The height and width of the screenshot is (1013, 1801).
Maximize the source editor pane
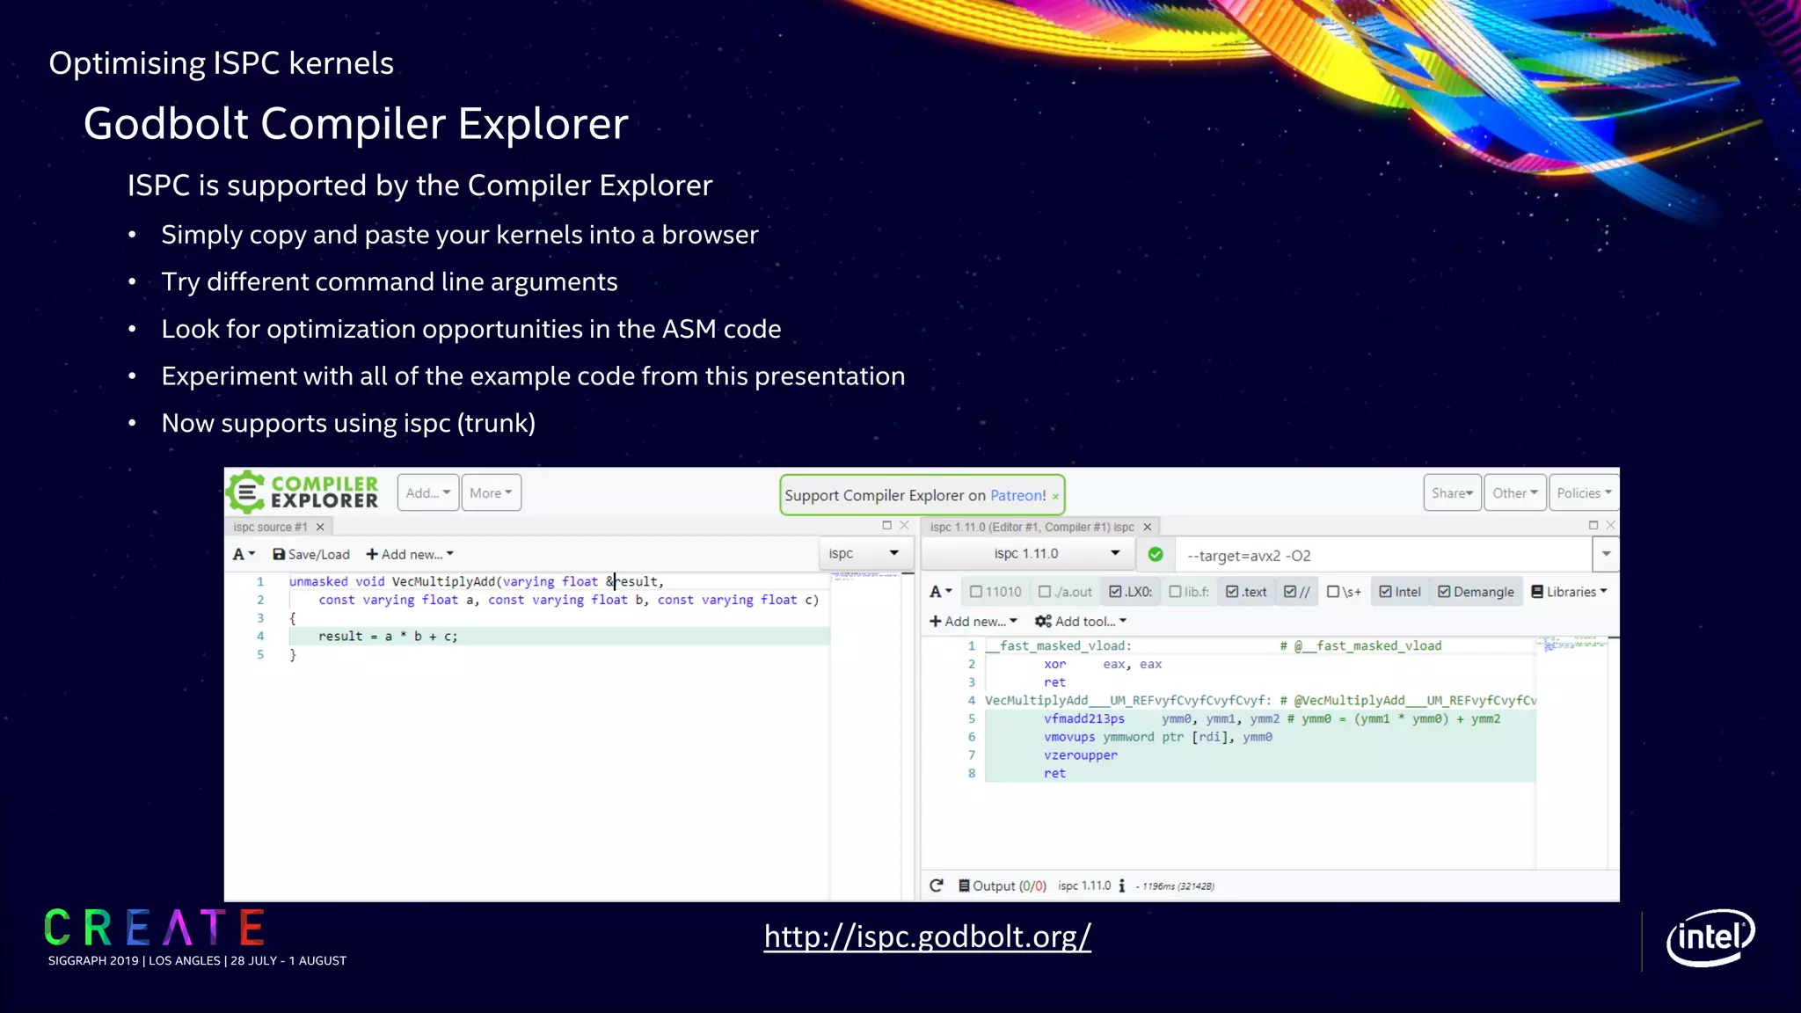click(x=886, y=525)
